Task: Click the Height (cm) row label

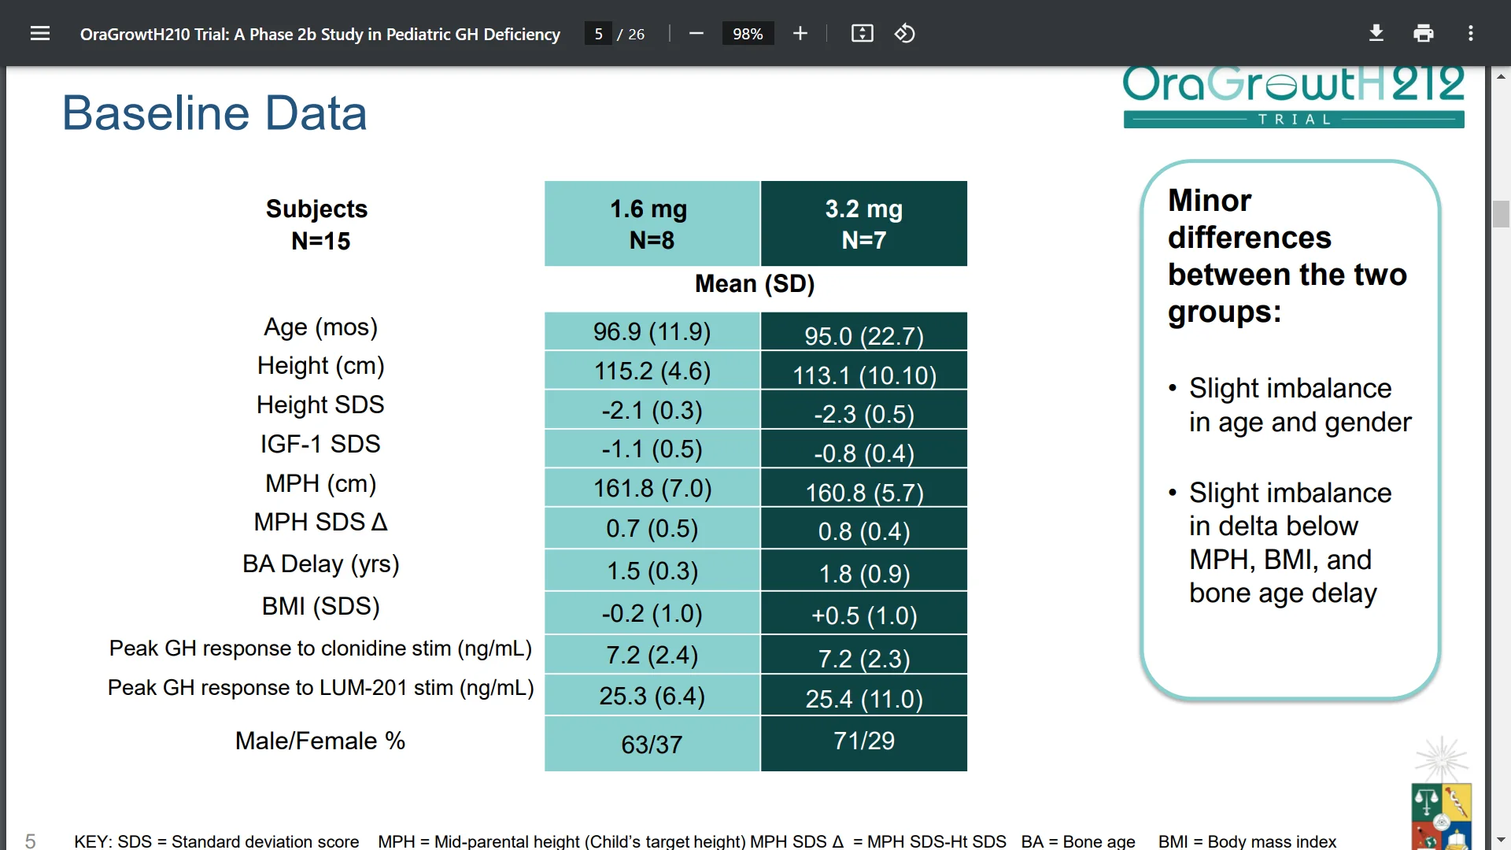Action: 320,366
